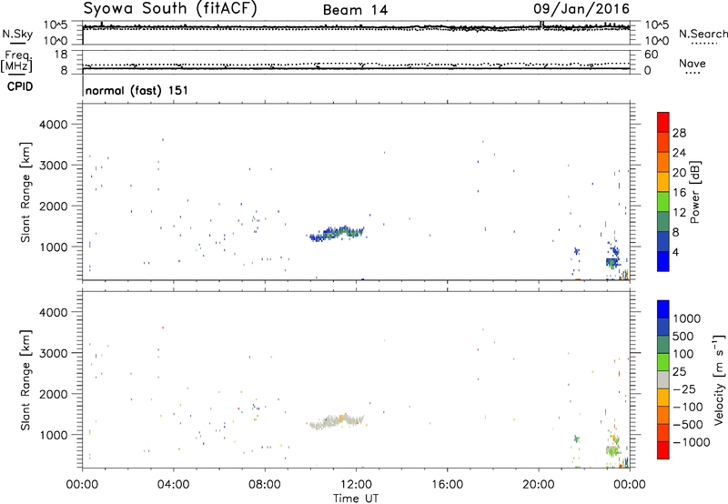Click the "Power [dB]" colorbar label

click(695, 192)
